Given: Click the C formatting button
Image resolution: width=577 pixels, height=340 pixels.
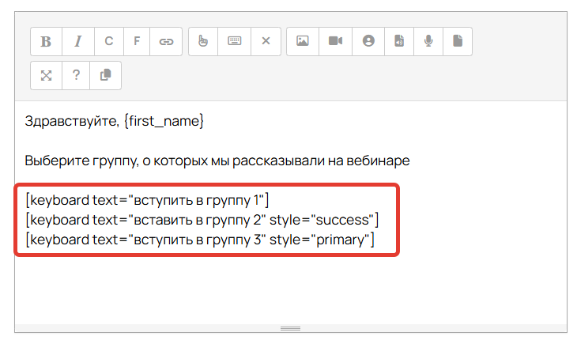Looking at the screenshot, I should point(109,41).
